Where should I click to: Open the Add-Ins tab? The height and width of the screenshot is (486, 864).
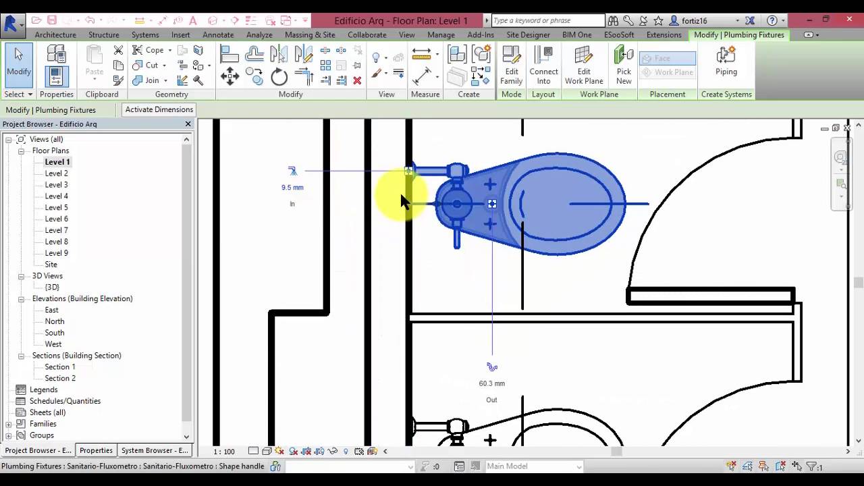(x=481, y=34)
